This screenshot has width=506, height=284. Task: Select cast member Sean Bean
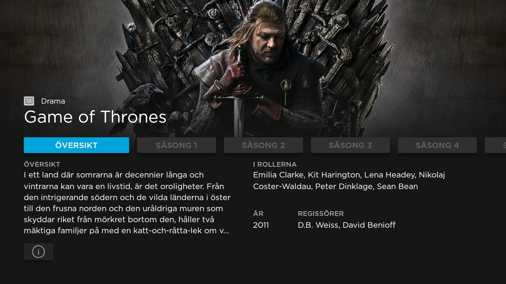[397, 186]
